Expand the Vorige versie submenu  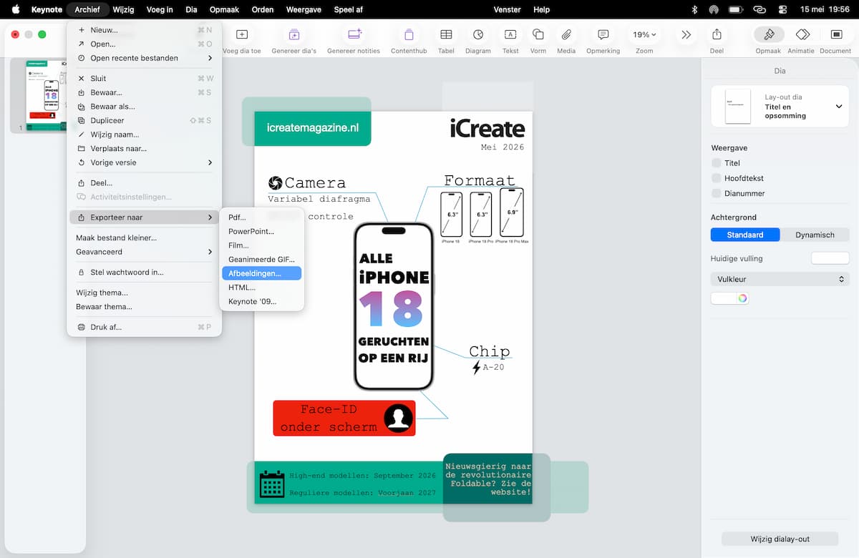[145, 162]
